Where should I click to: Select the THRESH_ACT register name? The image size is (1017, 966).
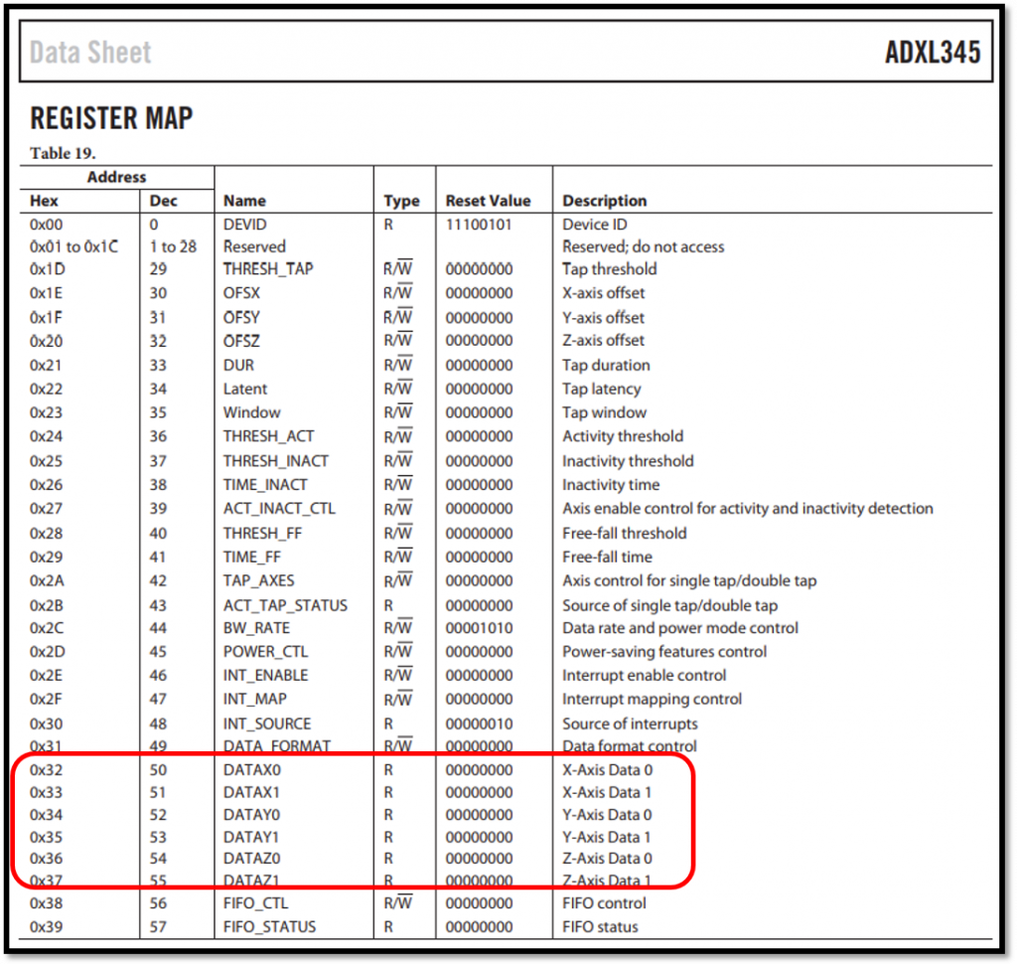point(268,436)
